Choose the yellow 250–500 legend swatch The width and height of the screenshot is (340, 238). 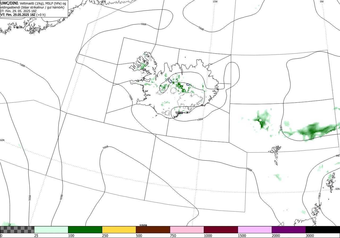pos(119,230)
